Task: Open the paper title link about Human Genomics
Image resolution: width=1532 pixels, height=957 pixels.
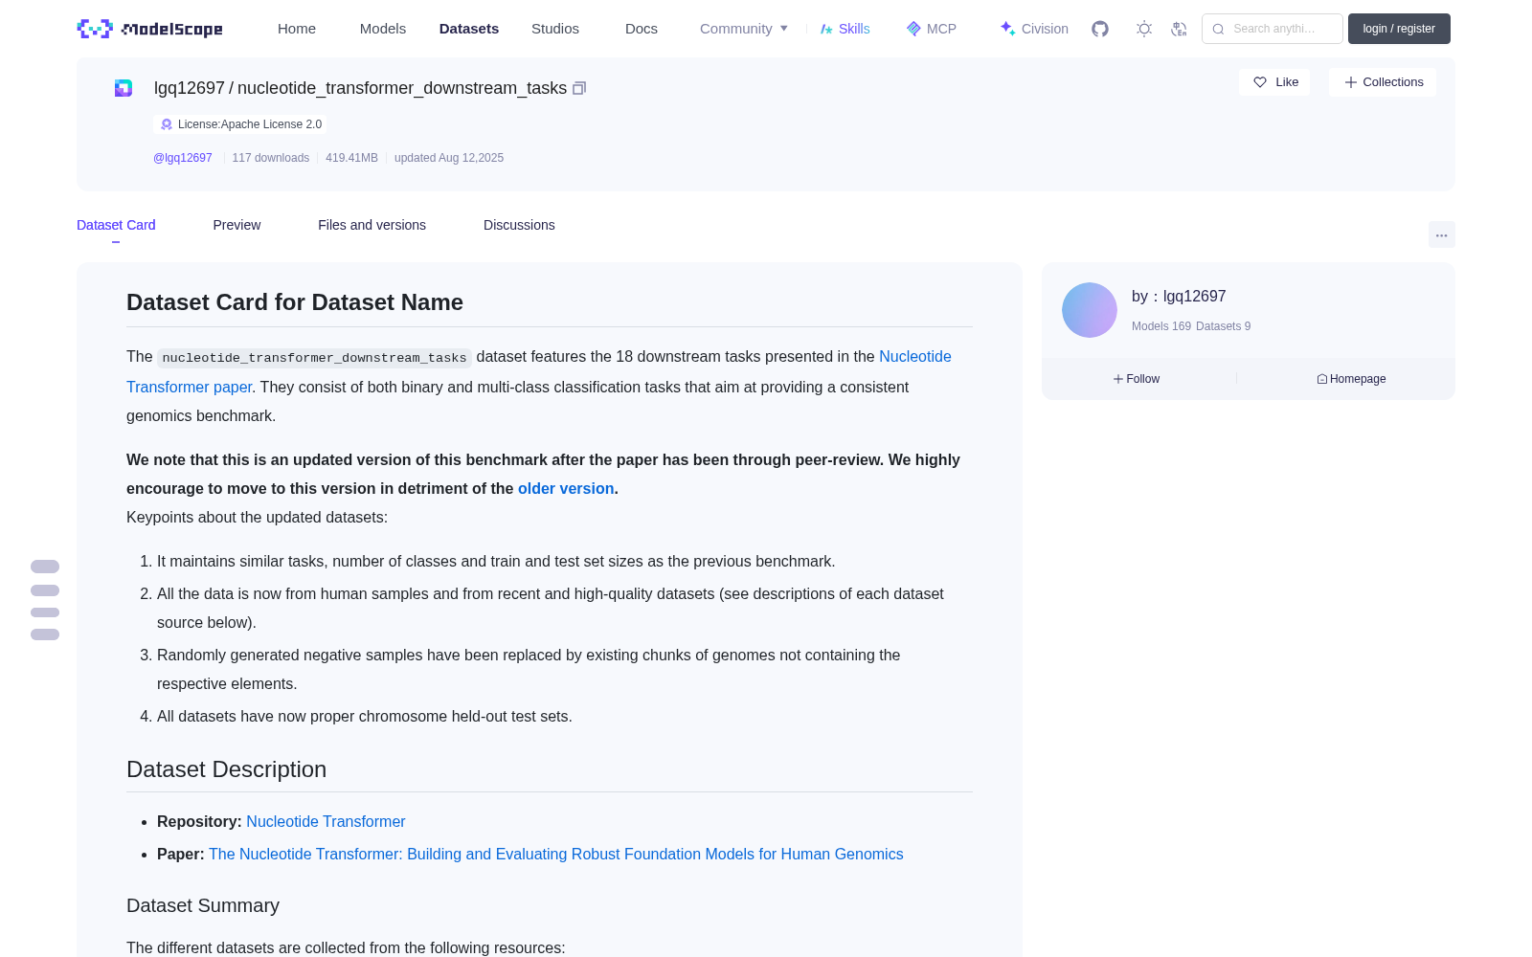Action: coord(556,854)
